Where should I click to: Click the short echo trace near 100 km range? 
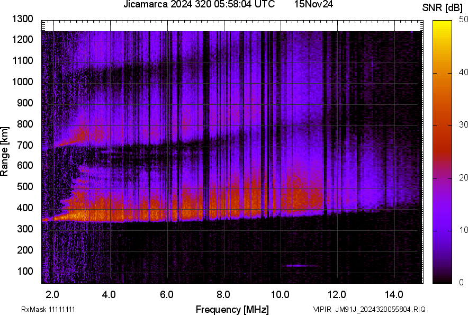tap(301, 265)
